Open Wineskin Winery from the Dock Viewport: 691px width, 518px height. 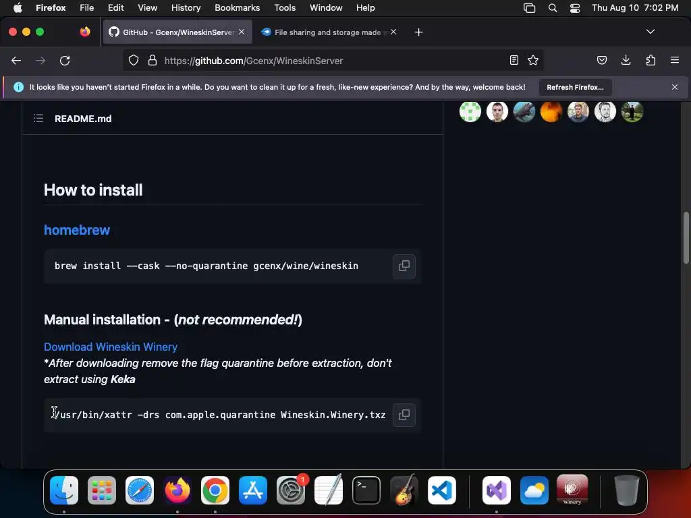coord(572,490)
